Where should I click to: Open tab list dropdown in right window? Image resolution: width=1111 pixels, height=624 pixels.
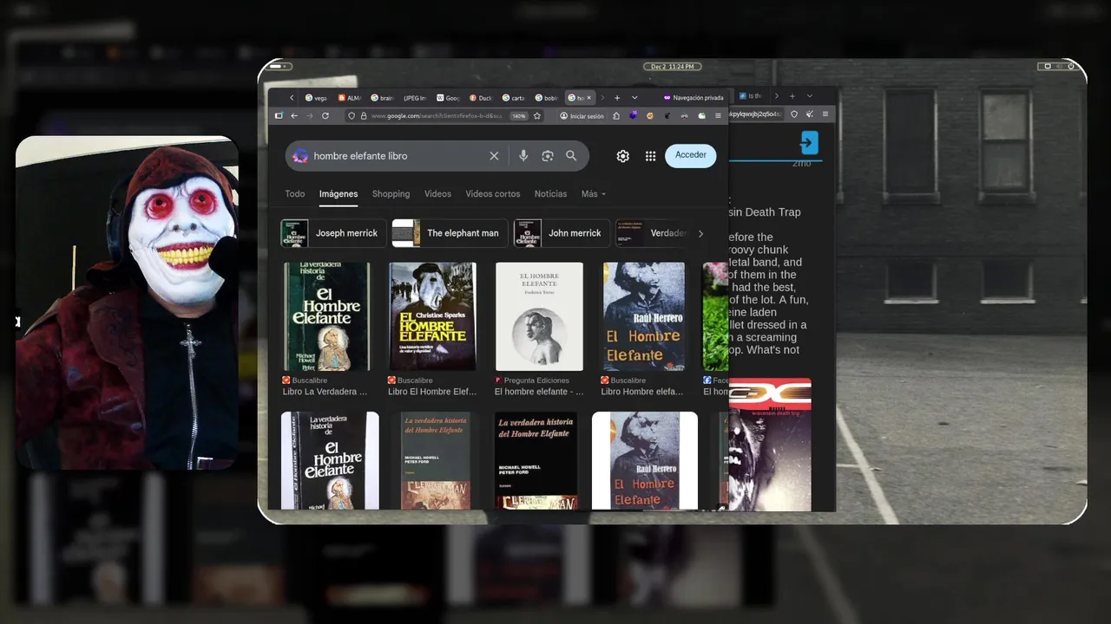tap(809, 96)
